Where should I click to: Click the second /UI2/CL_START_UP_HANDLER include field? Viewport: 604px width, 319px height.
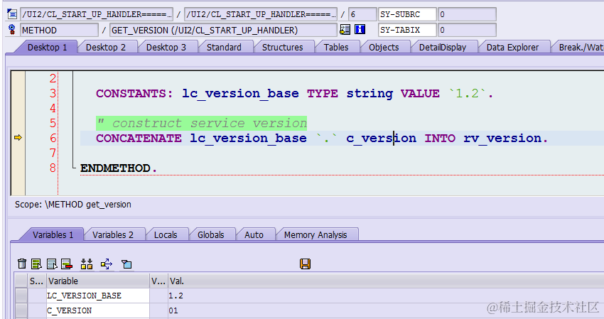260,14
